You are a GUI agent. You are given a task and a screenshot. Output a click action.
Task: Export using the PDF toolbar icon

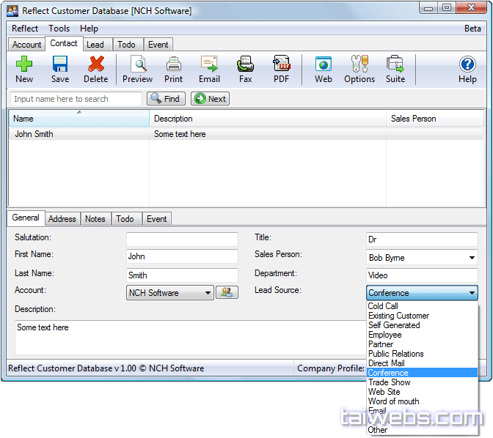pos(282,69)
